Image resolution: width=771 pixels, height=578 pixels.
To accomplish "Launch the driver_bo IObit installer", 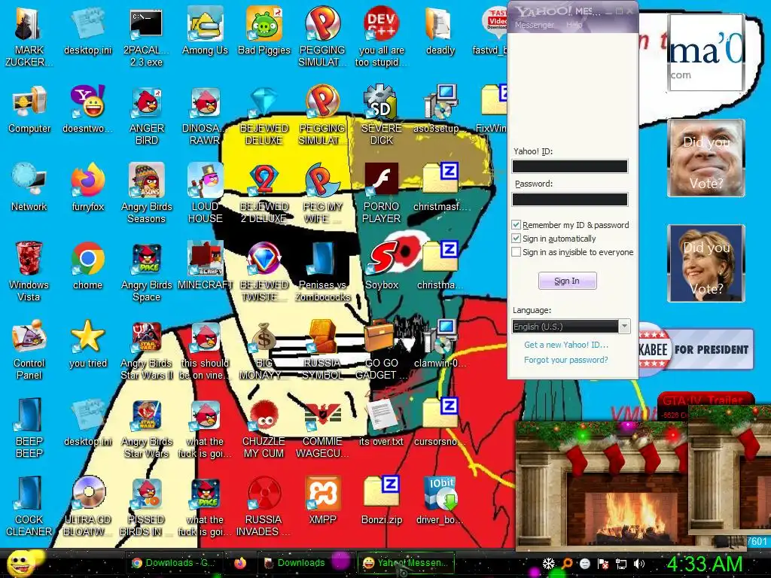I will pos(440,500).
